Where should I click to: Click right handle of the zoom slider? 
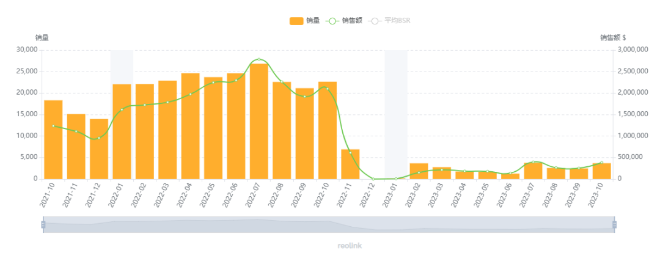(x=614, y=224)
